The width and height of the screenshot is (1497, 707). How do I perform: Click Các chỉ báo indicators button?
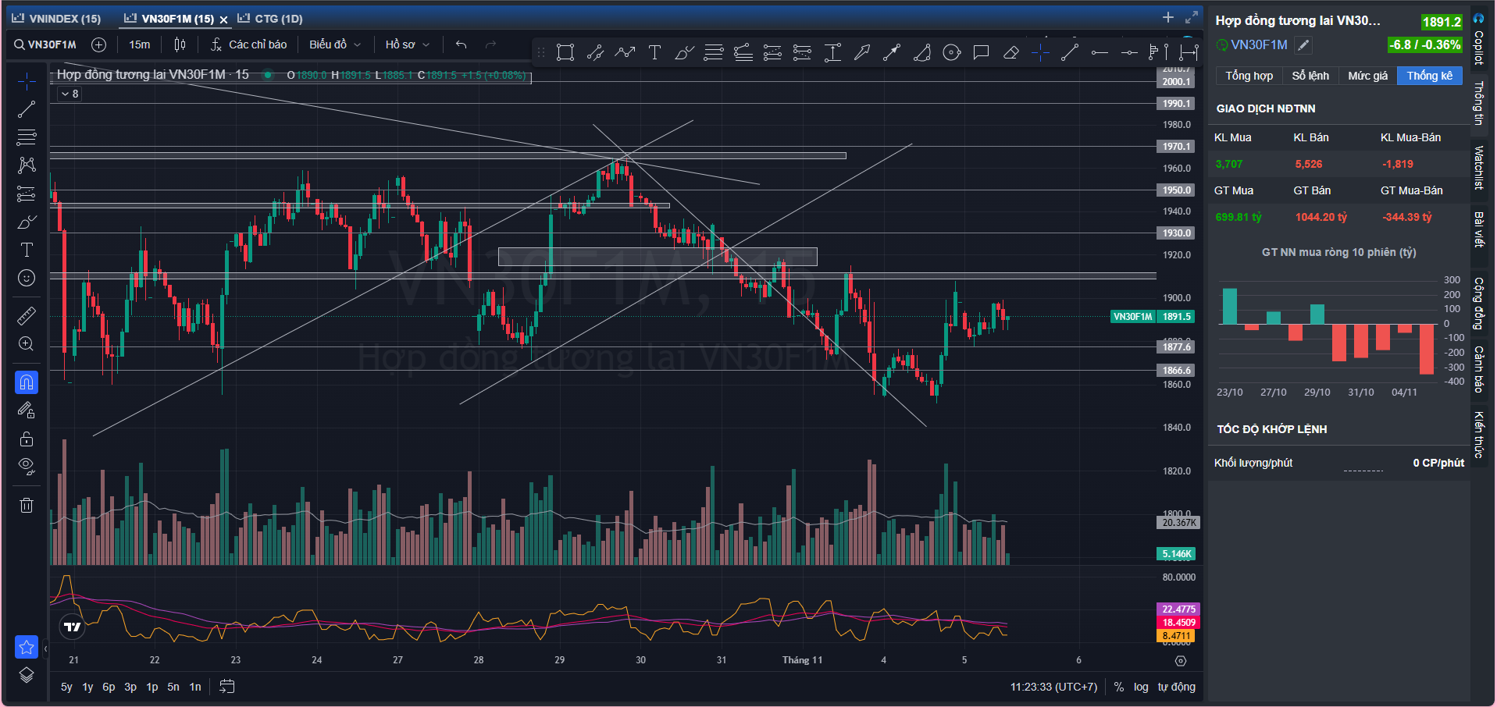pyautogui.click(x=249, y=44)
